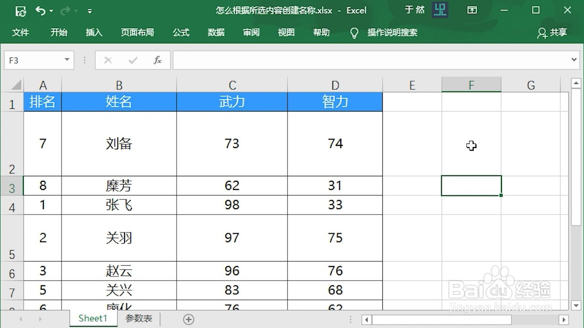Click the Insert Function fx icon
This screenshot has height=328, width=584.
157,60
